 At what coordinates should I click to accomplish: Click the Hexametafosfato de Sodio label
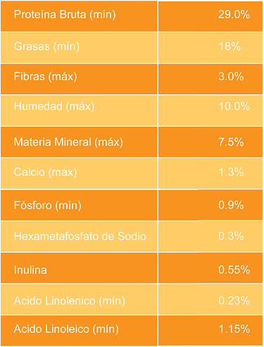(80, 236)
